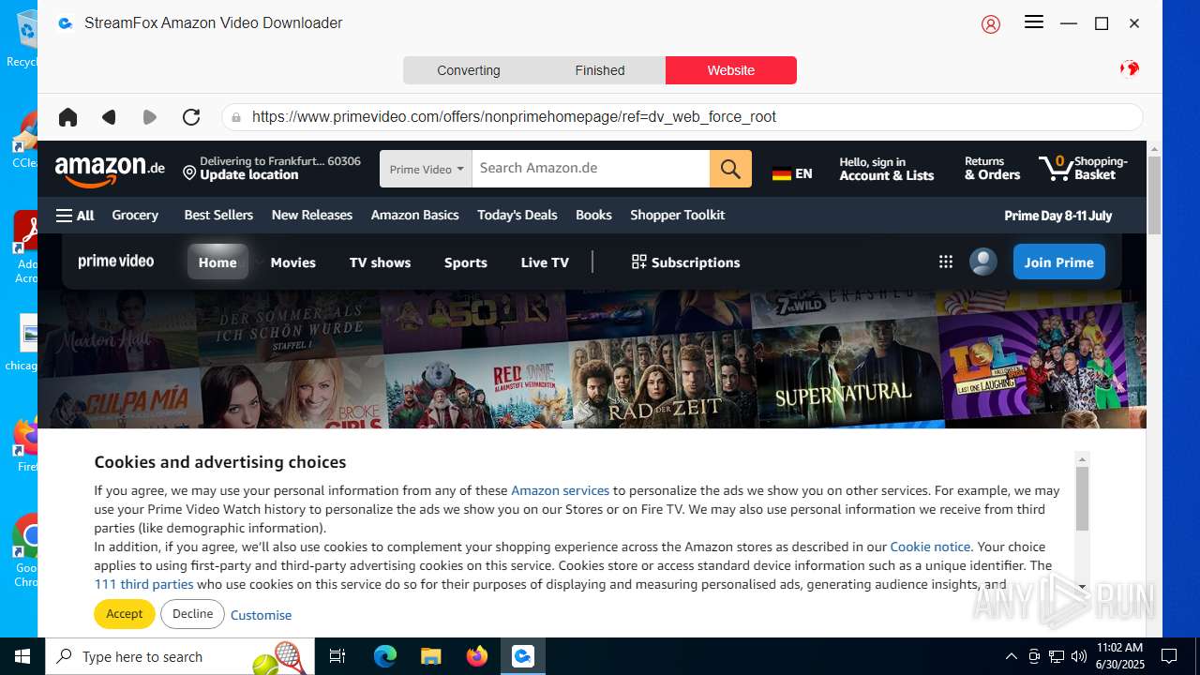Click the Search Amazon.de input field
The height and width of the screenshot is (675, 1200).
(x=591, y=169)
